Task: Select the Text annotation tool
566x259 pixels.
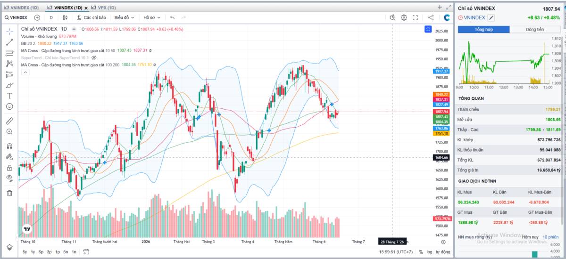Action: (x=9, y=96)
